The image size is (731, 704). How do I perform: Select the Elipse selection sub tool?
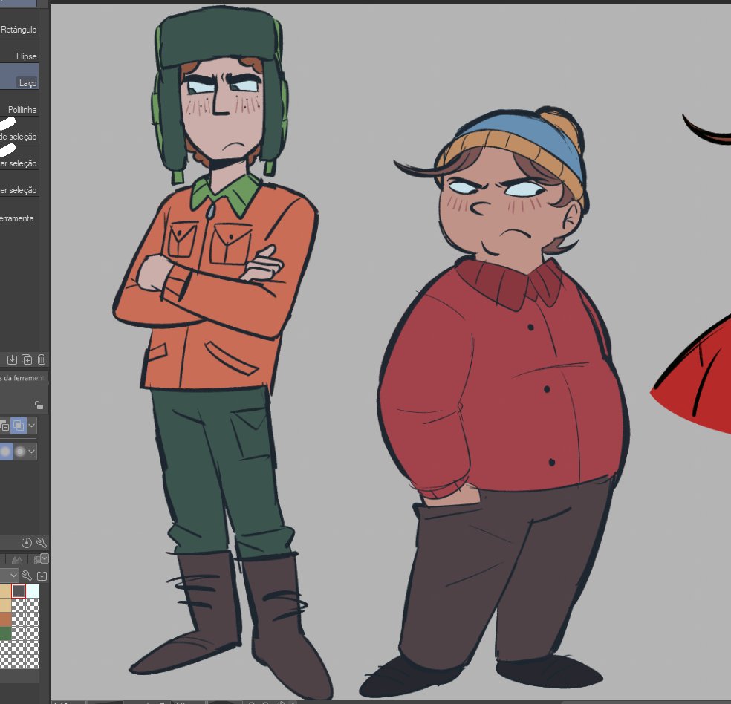click(x=19, y=50)
